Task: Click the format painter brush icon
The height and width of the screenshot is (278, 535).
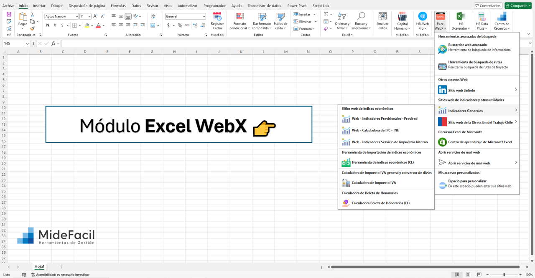Action: coord(32,29)
